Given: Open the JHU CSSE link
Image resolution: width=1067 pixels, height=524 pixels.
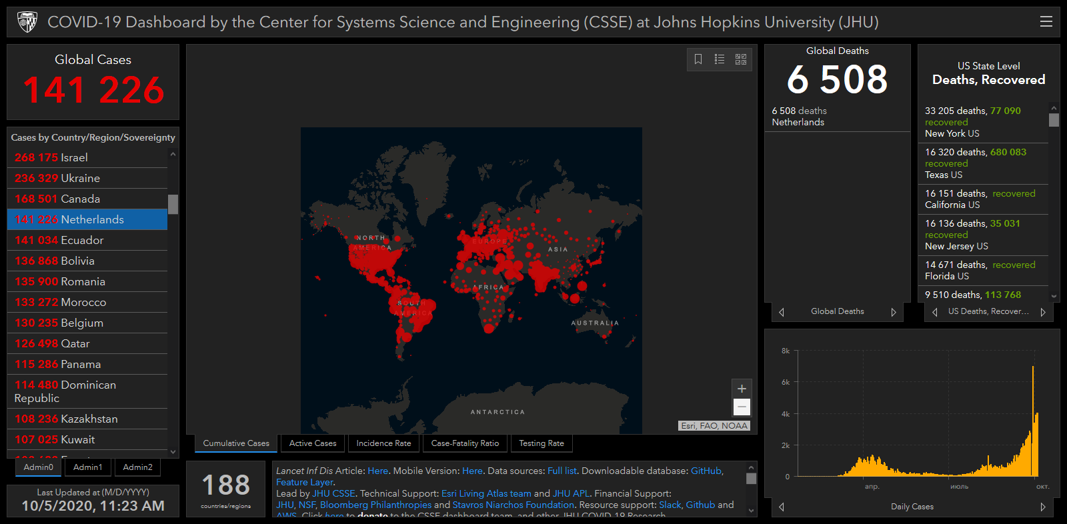Looking at the screenshot, I should (x=333, y=493).
